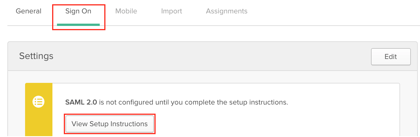Open the Assignments tab
This screenshot has width=420, height=137.
[227, 11]
